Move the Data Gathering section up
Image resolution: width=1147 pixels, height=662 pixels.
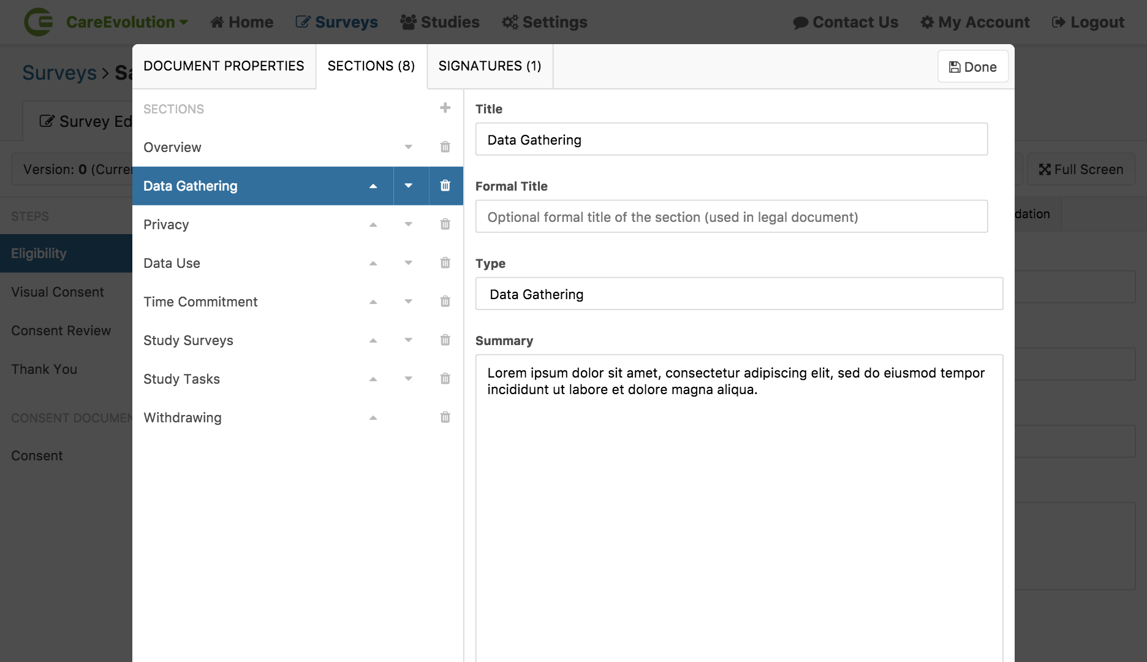pos(373,186)
